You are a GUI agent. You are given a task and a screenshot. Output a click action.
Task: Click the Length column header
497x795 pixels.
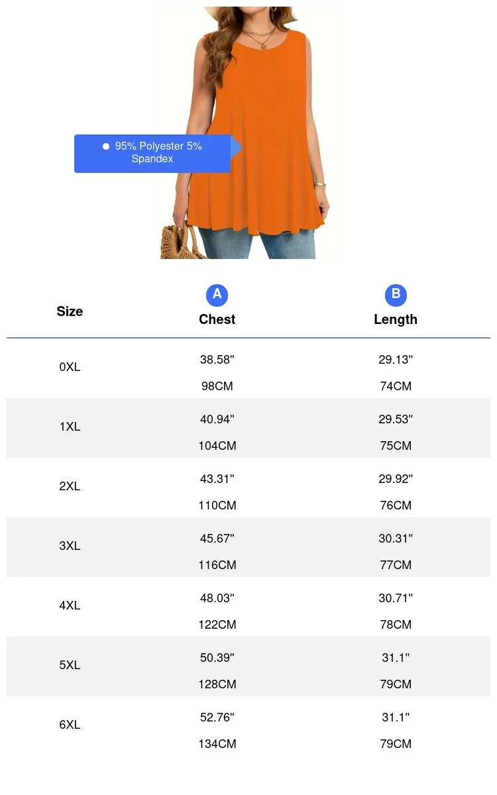pyautogui.click(x=396, y=319)
